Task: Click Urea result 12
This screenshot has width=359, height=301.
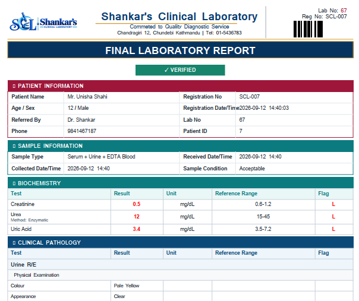Action: tap(137, 217)
